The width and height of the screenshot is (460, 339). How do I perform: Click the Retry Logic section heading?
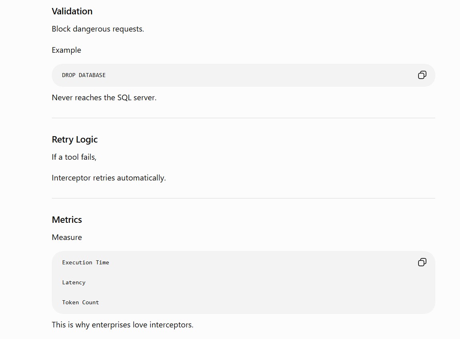coord(75,140)
